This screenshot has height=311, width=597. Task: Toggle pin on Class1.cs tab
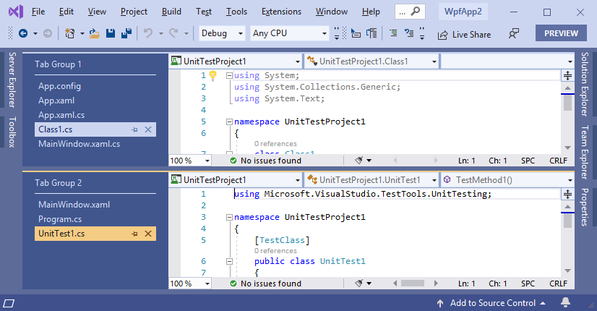tap(134, 129)
